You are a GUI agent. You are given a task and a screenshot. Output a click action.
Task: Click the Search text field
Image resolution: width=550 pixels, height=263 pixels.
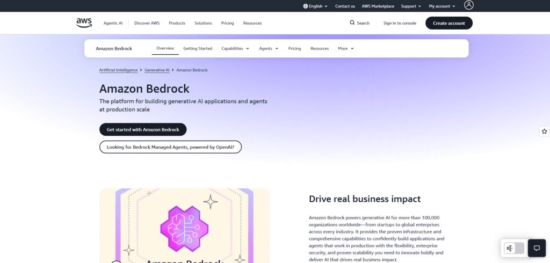363,23
